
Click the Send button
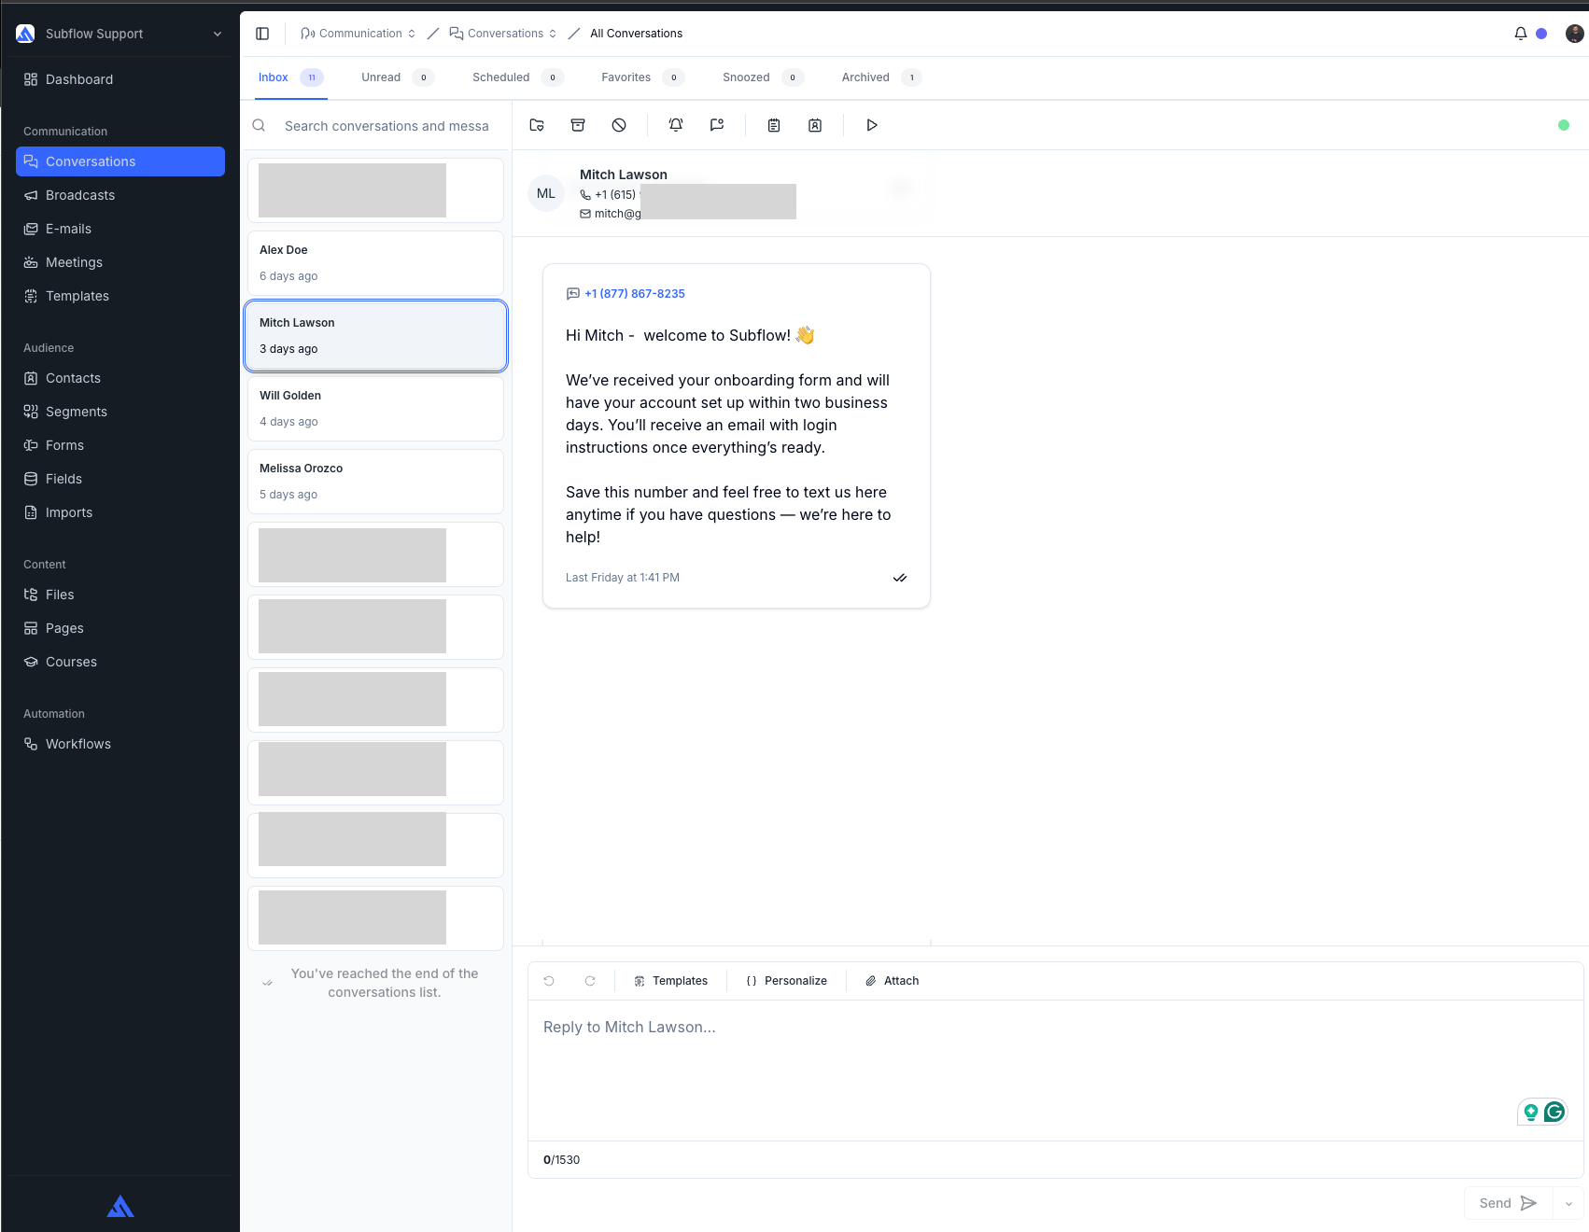(1508, 1204)
